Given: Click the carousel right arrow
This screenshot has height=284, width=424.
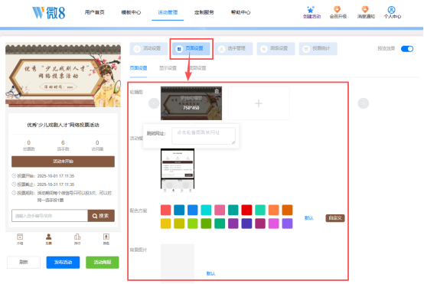Looking at the screenshot, I should pyautogui.click(x=364, y=103).
